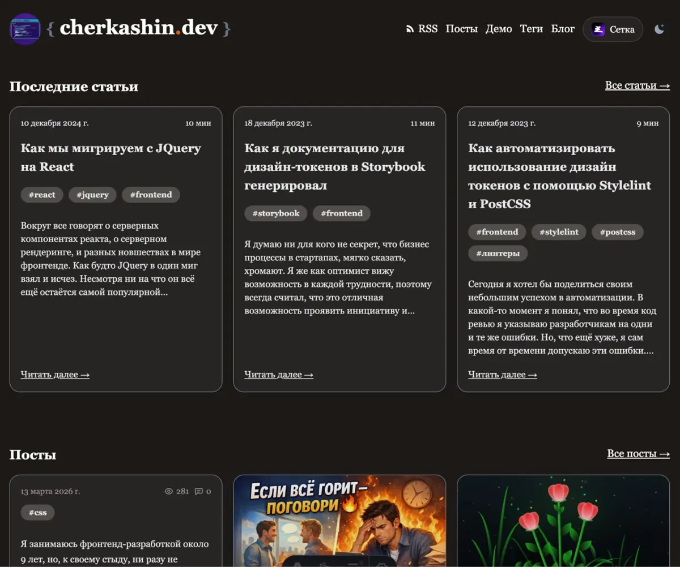Open the Посты navigation item
This screenshot has height=567, width=680.
point(461,29)
